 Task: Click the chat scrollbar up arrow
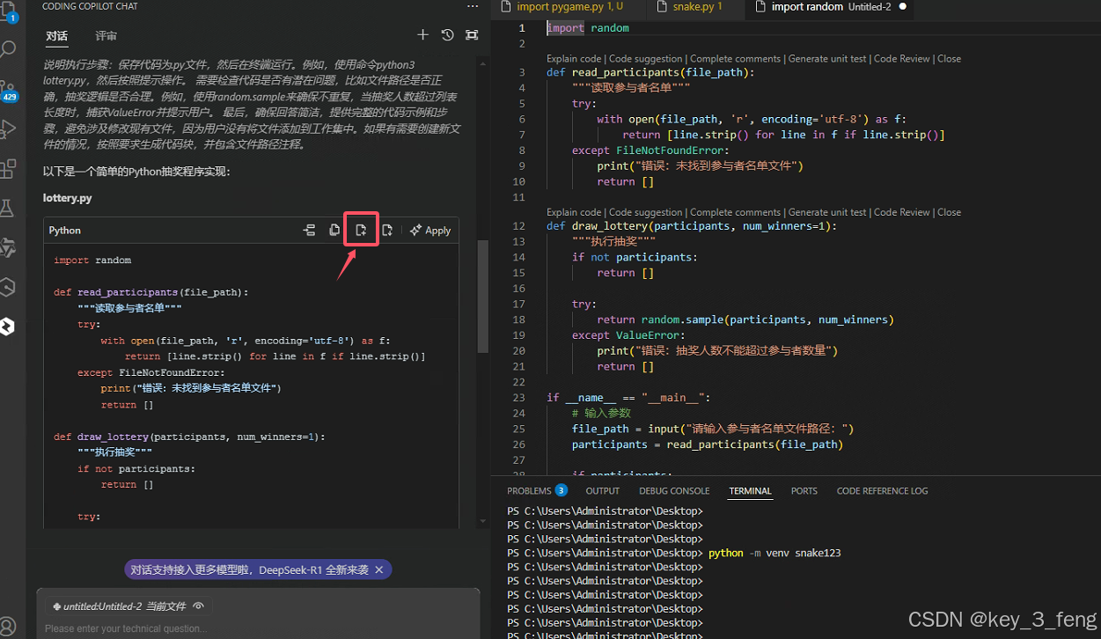tap(482, 64)
